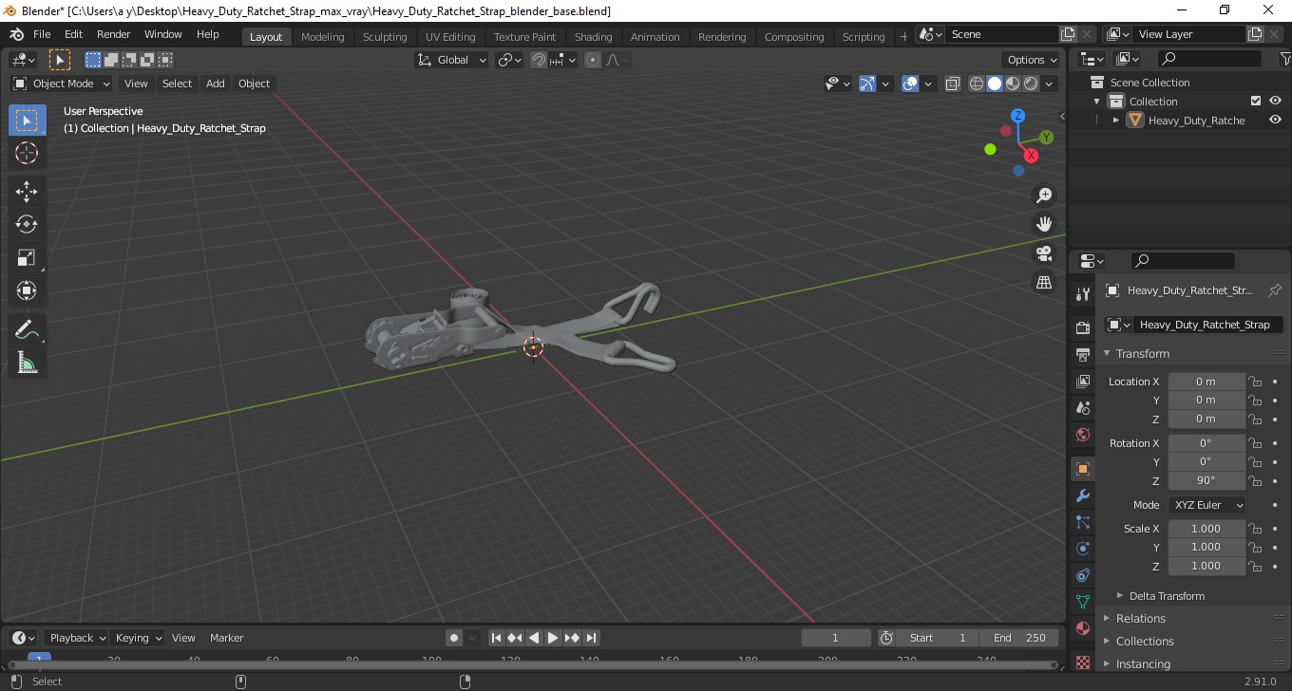Open the Tool properties tab
The height and width of the screenshot is (691, 1292).
tap(1082, 294)
